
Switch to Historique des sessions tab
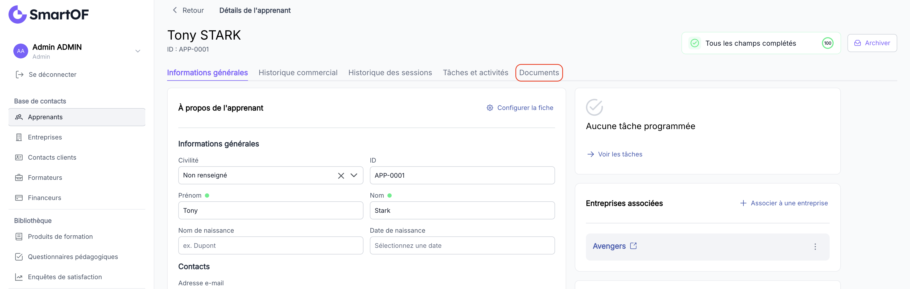(x=390, y=73)
